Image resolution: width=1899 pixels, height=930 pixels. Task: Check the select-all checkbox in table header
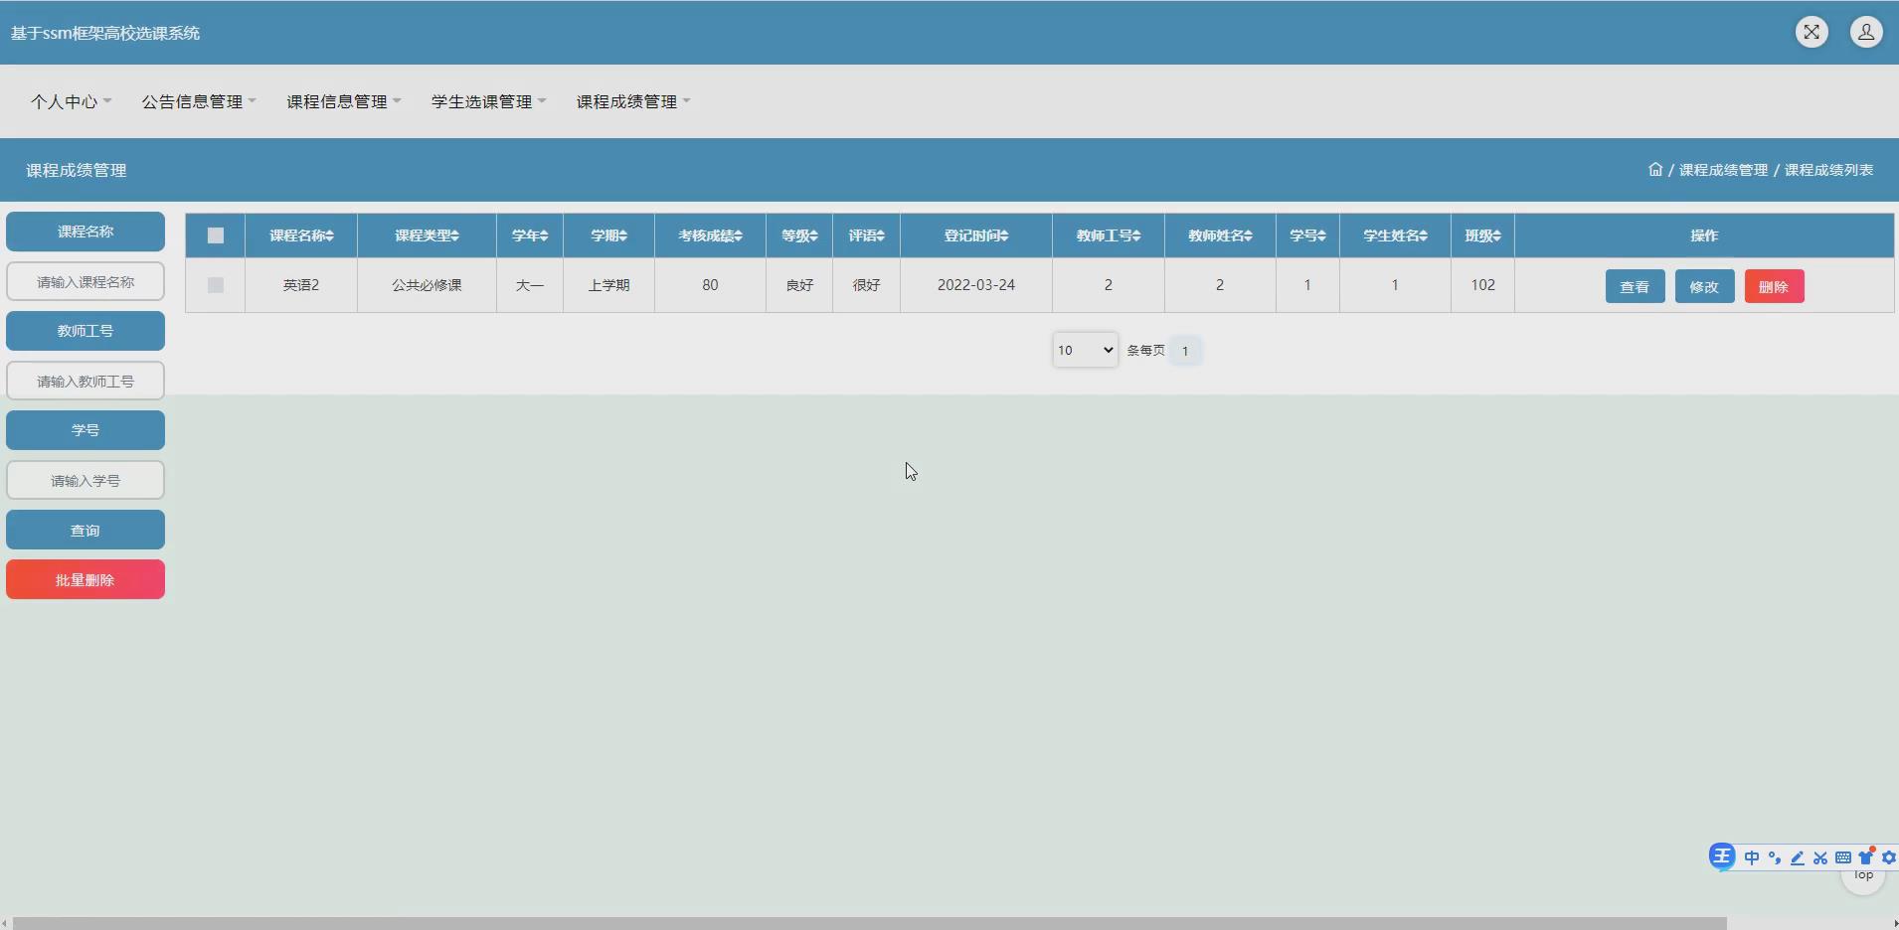click(216, 235)
